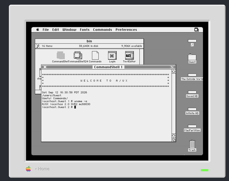Click the CommandShell scroll down arrow

tap(174, 136)
